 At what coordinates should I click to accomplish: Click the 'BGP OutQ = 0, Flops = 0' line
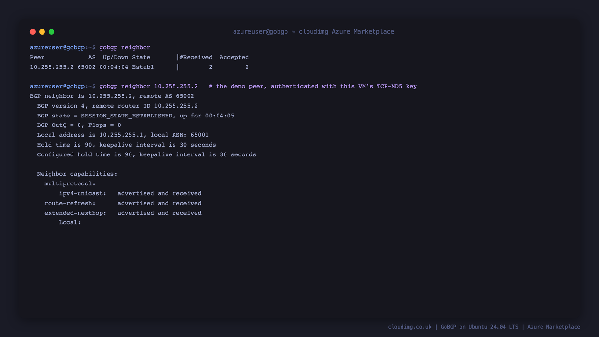(x=79, y=125)
